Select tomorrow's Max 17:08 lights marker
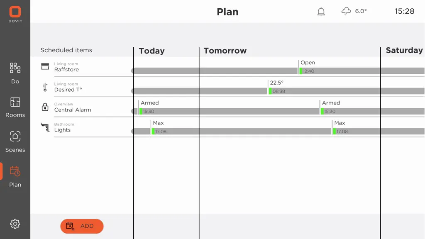425x239 pixels. point(340,127)
